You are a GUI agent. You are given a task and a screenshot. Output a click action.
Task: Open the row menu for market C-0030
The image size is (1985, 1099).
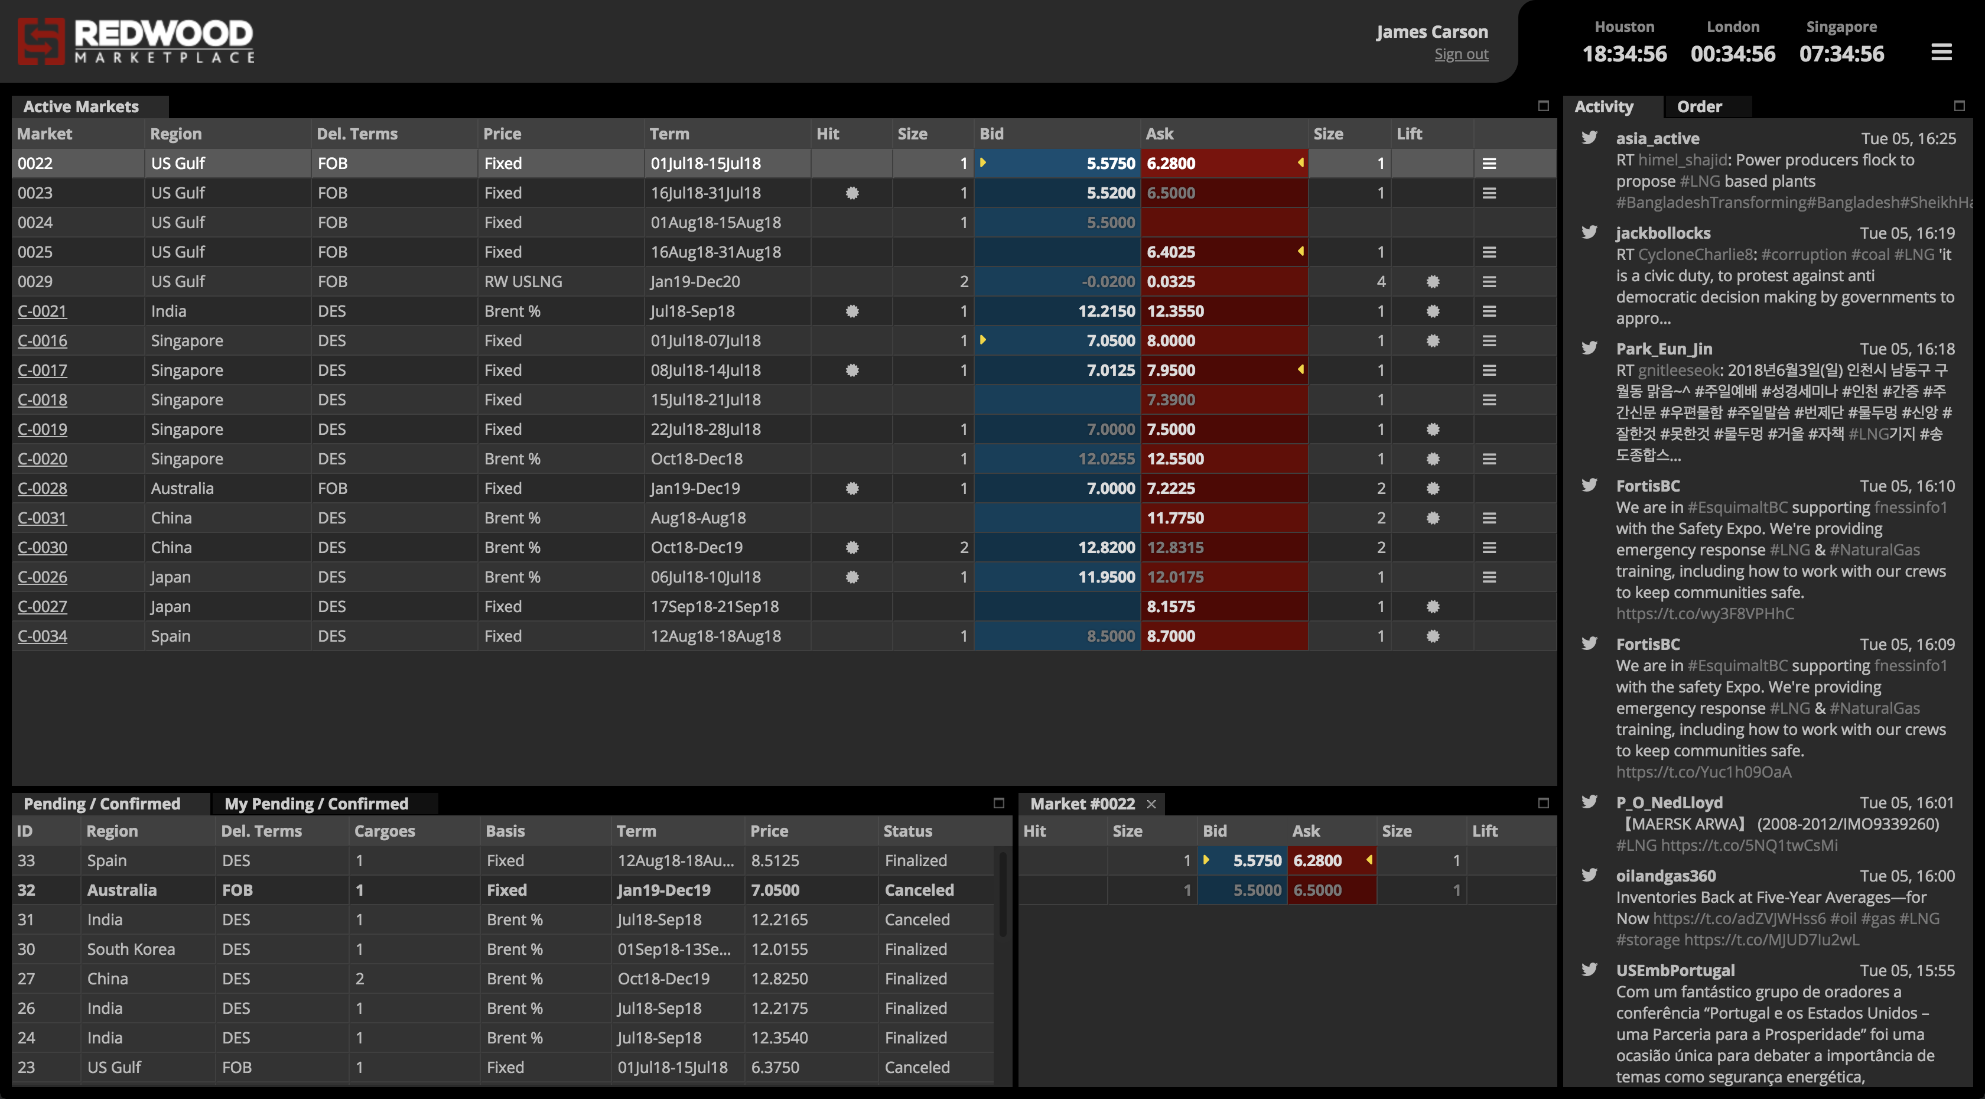pos(1489,547)
